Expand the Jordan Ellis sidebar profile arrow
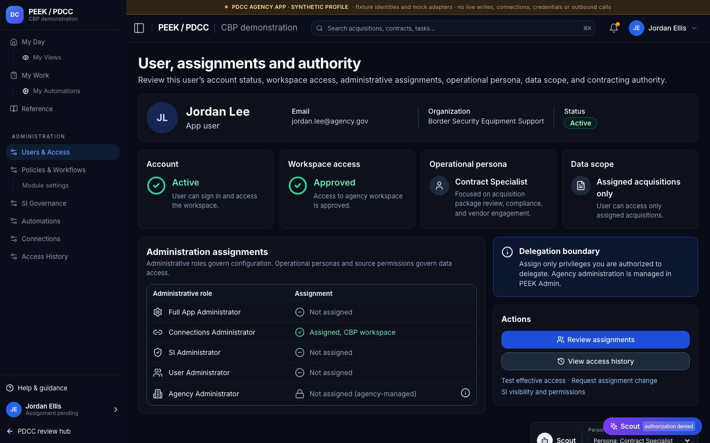This screenshot has height=443, width=710. (116, 410)
